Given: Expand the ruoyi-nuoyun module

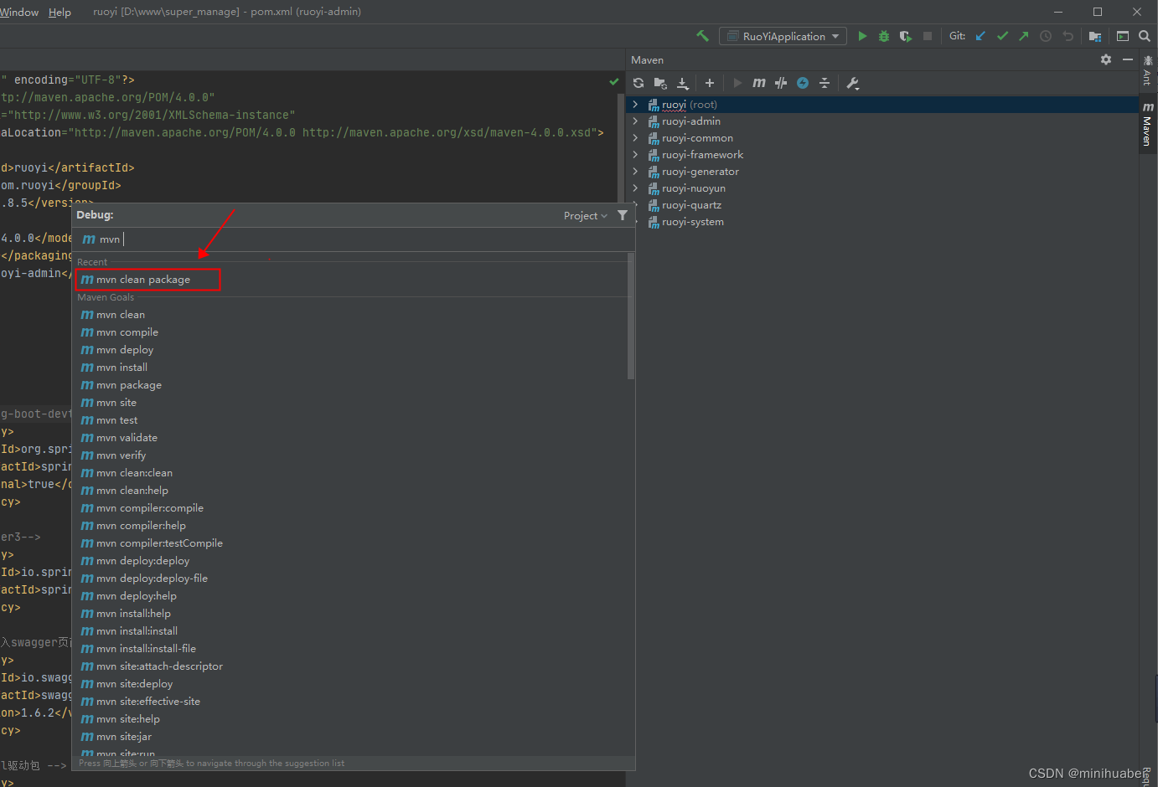Looking at the screenshot, I should pyautogui.click(x=635, y=188).
